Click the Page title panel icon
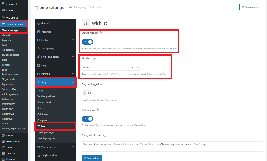 pos(39,32)
